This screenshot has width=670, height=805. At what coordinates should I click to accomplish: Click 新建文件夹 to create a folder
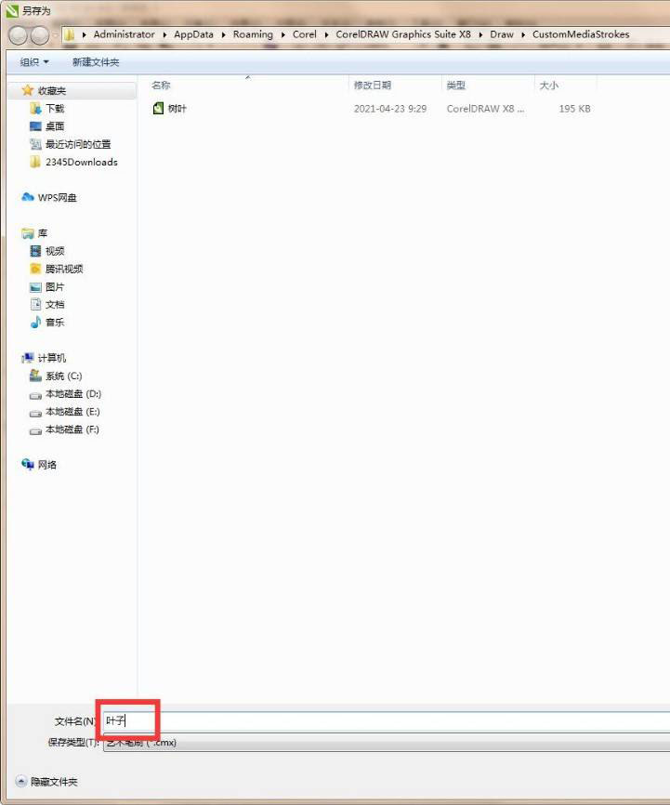pos(96,62)
